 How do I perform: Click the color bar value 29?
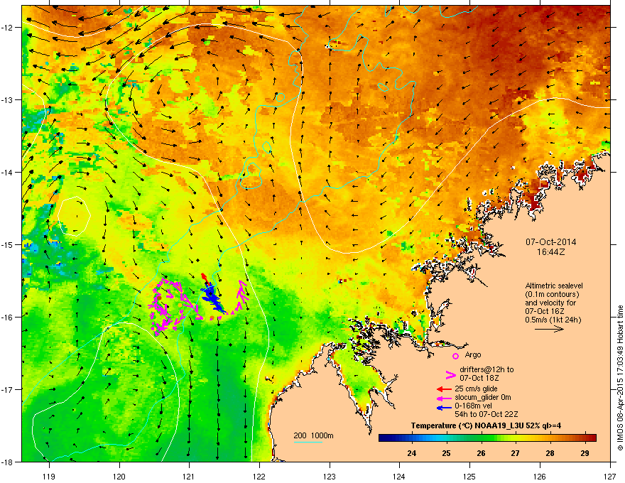(x=585, y=453)
